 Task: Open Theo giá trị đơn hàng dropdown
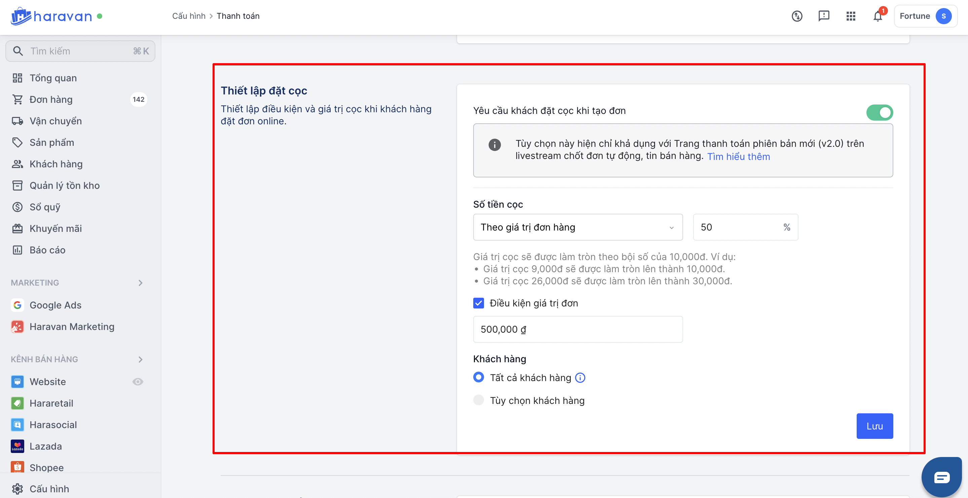578,227
